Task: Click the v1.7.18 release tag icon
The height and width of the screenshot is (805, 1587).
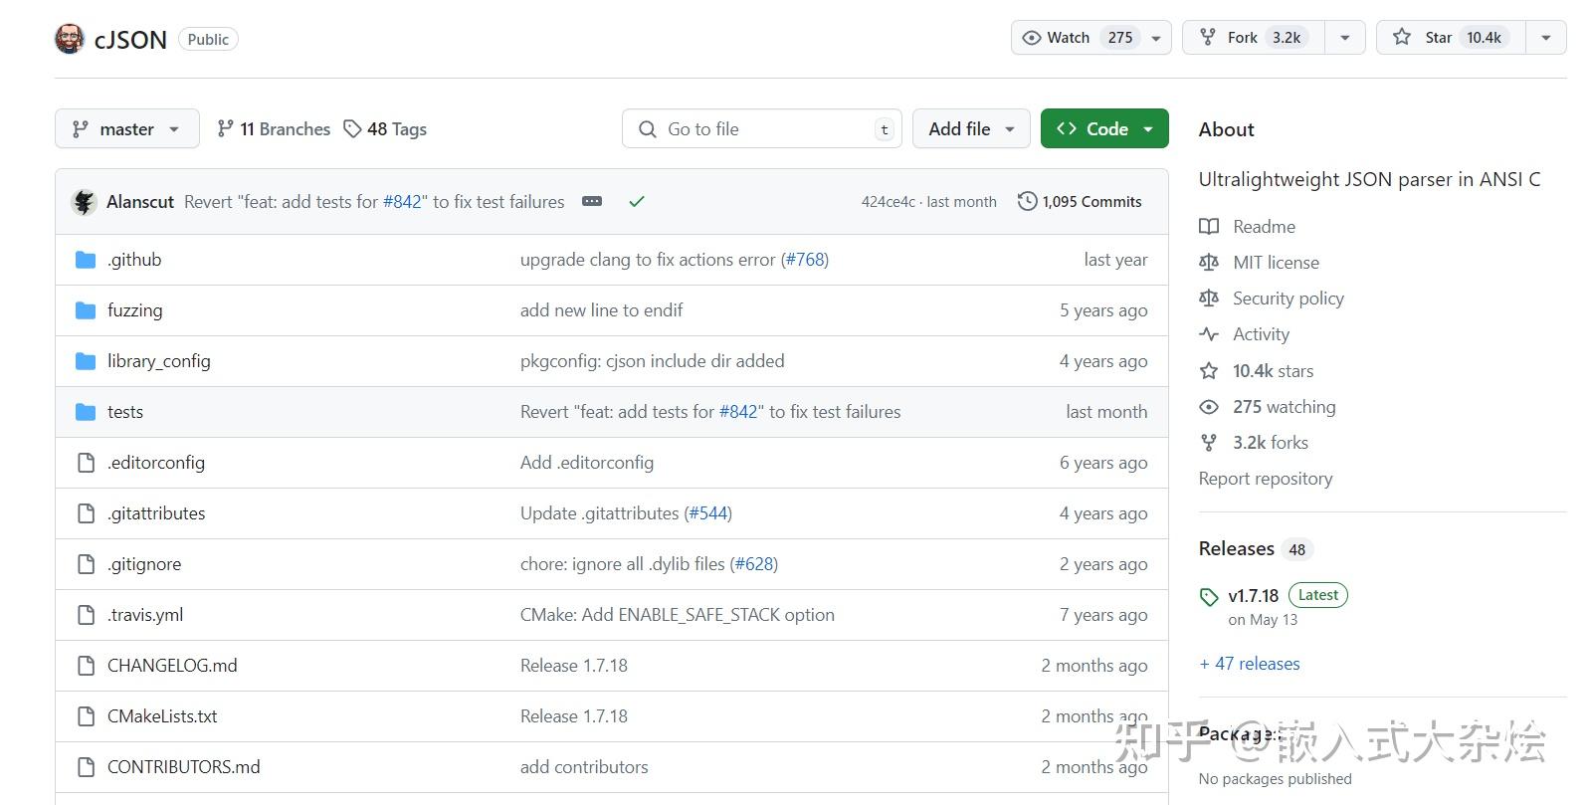Action: point(1209,597)
